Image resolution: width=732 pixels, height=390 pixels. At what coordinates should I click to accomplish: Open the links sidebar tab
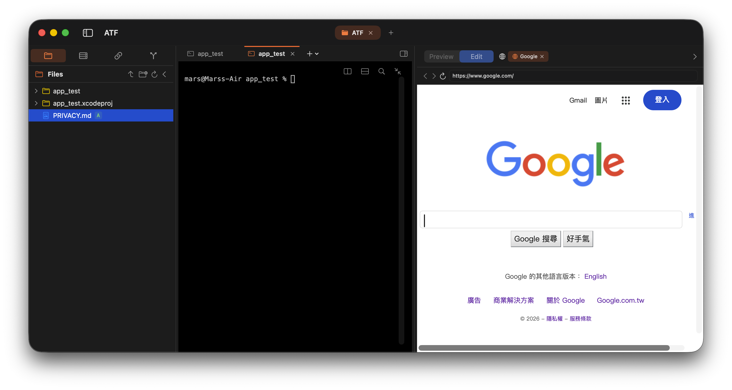(118, 55)
